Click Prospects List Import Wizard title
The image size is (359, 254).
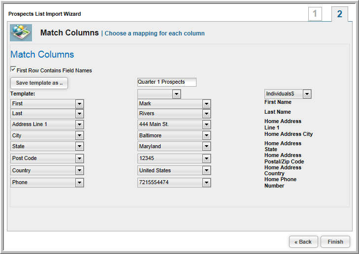click(x=45, y=14)
